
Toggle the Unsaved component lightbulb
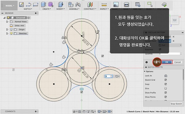point(8,18)
